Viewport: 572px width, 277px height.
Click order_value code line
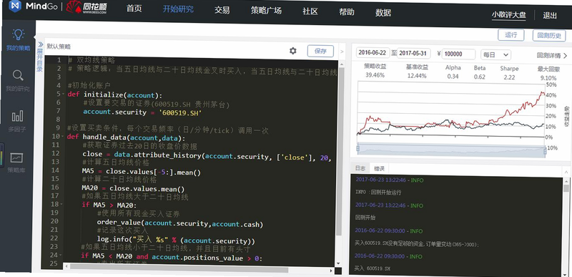point(180,223)
